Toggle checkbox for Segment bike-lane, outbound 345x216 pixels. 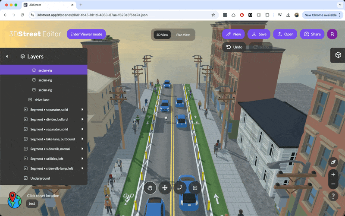(26, 139)
